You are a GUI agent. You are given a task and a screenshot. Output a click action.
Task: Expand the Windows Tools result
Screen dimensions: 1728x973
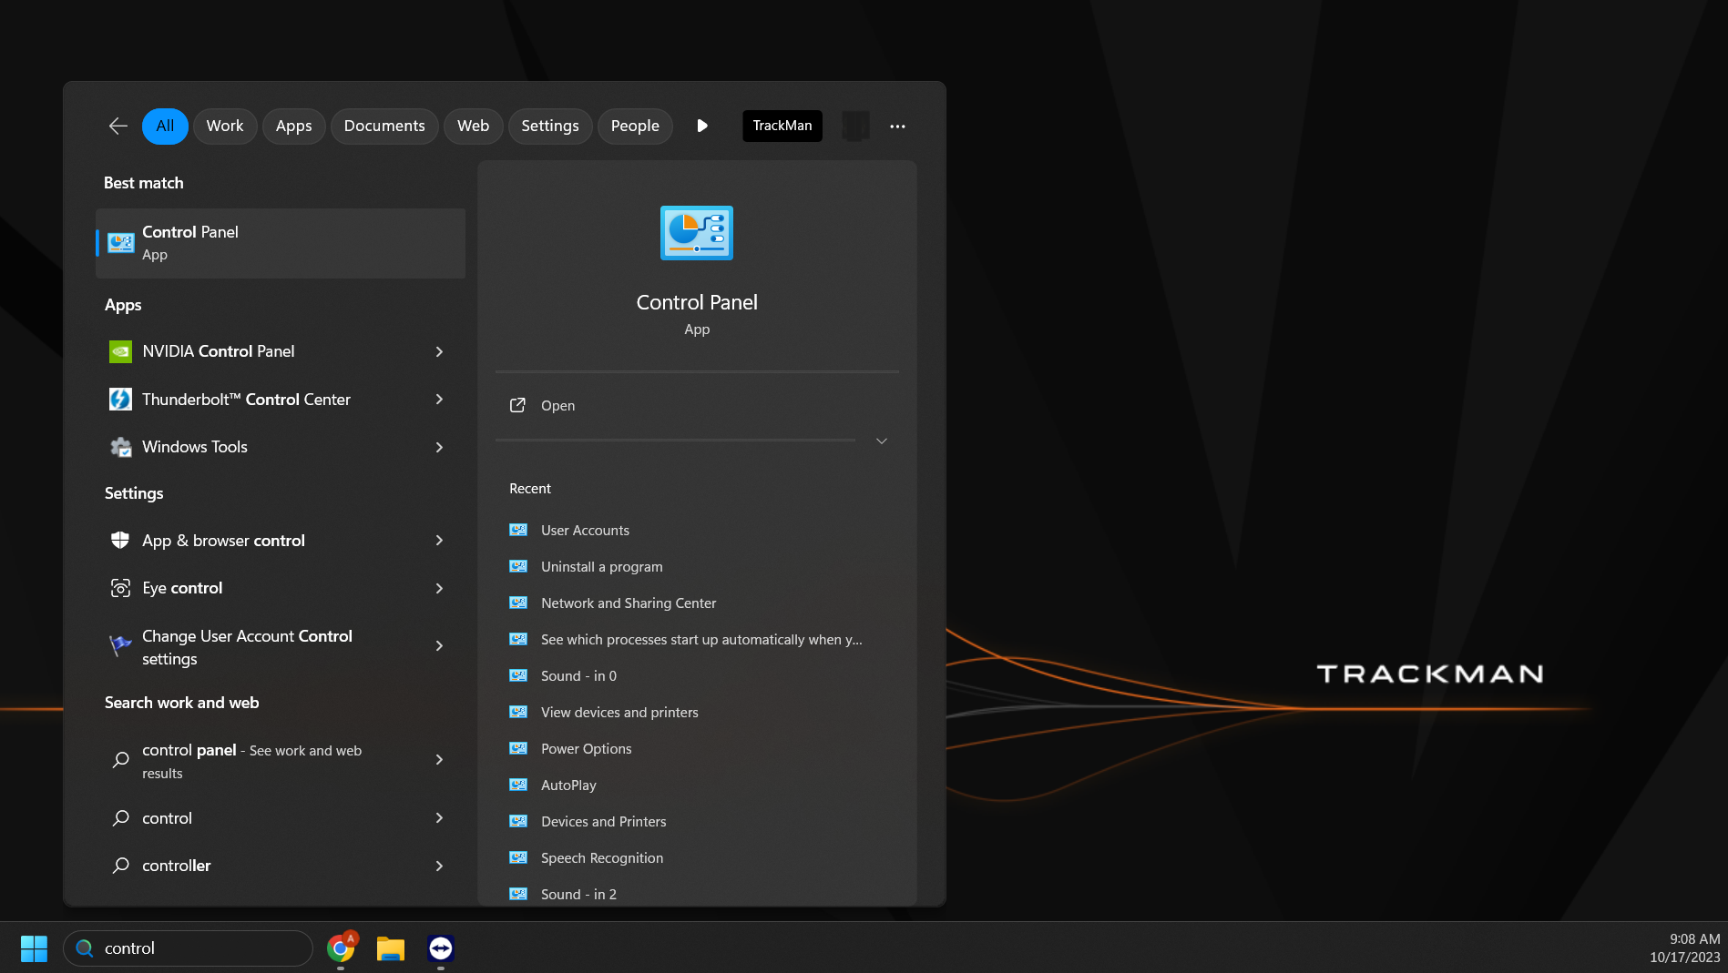tap(439, 447)
